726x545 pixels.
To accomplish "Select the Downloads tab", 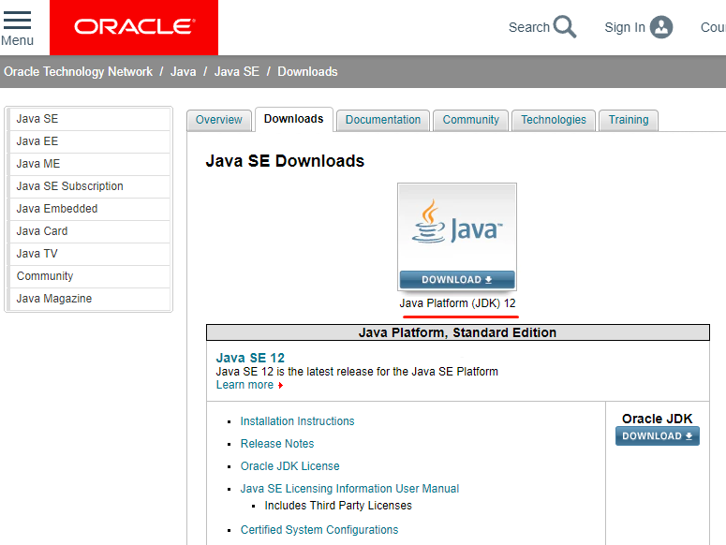I will [x=293, y=119].
